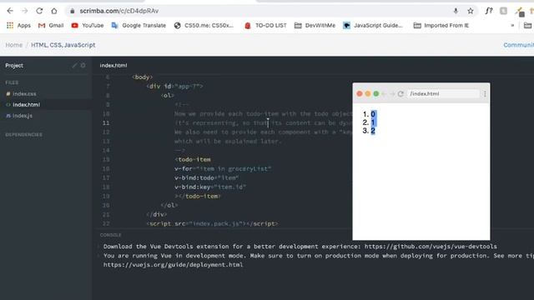
Task: Open the Other bookmarks folder icon
Action: click(527, 26)
